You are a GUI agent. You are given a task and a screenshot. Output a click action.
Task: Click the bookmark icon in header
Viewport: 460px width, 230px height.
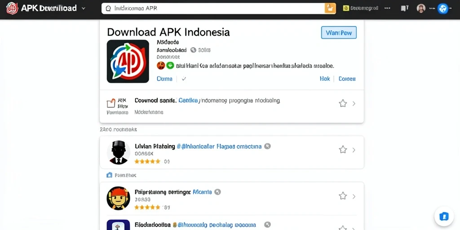click(404, 9)
